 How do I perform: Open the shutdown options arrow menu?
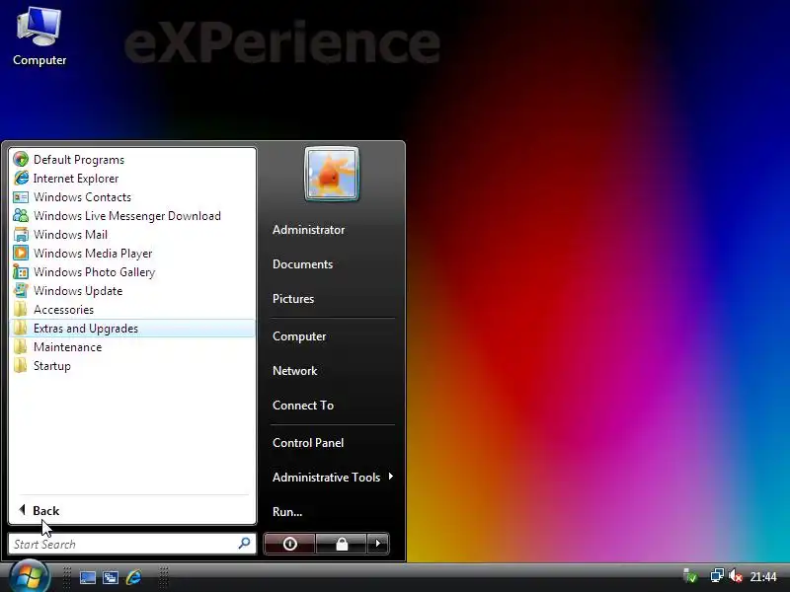coord(378,544)
